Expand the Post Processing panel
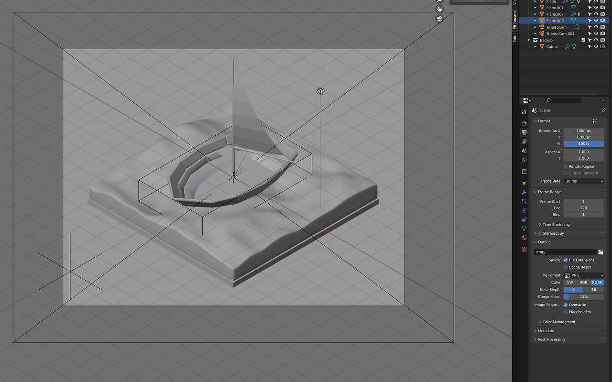The image size is (612, 382). [x=535, y=339]
